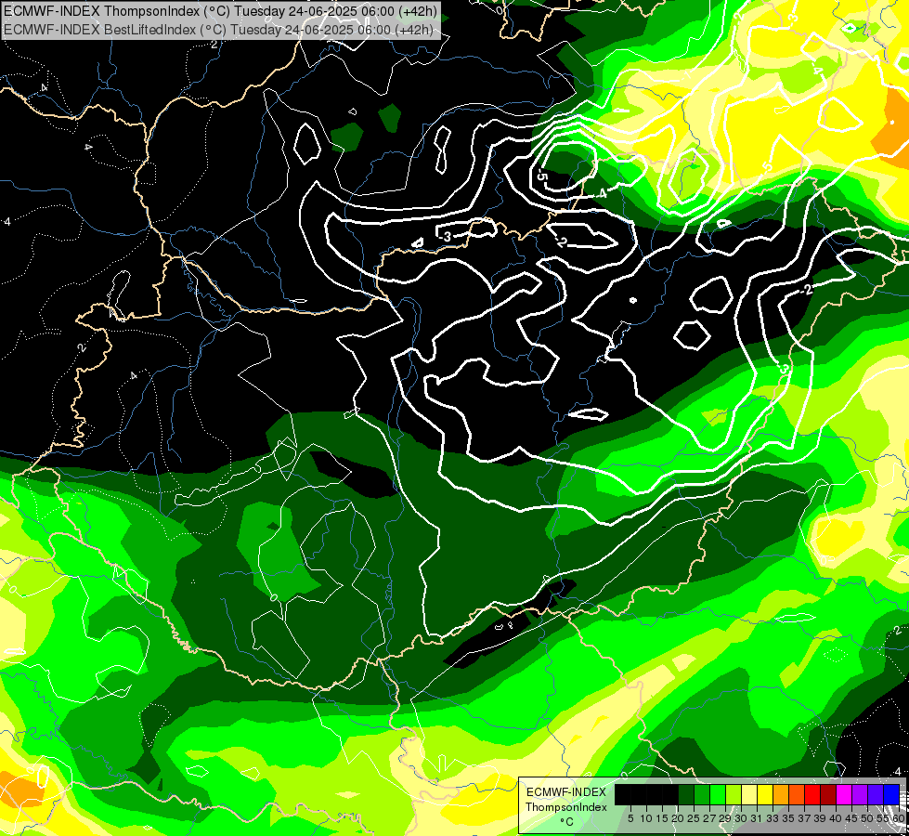
Task: Click the legend tick value '31'
Action: pos(757,818)
